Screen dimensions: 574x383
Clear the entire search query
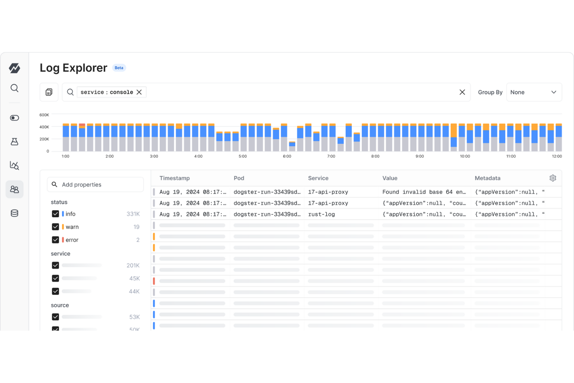462,92
